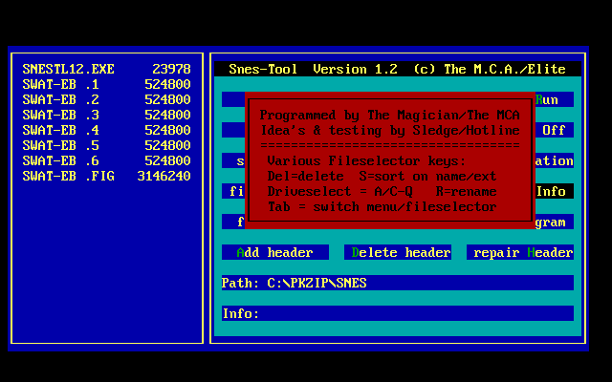Click the Run menu option
This screenshot has height=382, width=612.
coord(553,99)
